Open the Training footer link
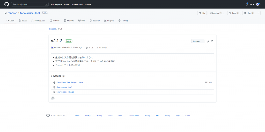The image size is (265, 132). (x=167, y=115)
